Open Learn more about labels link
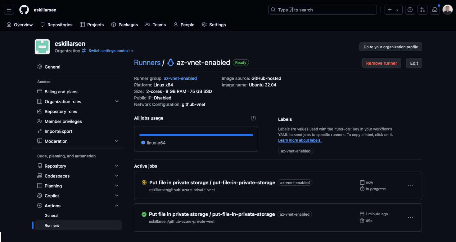 click(300, 140)
